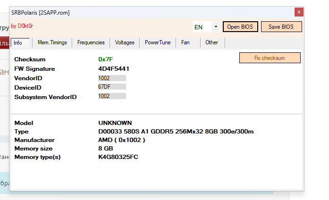Click the SRBPolaris [2SAPP.rom] title bar
The height and width of the screenshot is (200, 329).
tap(142, 12)
